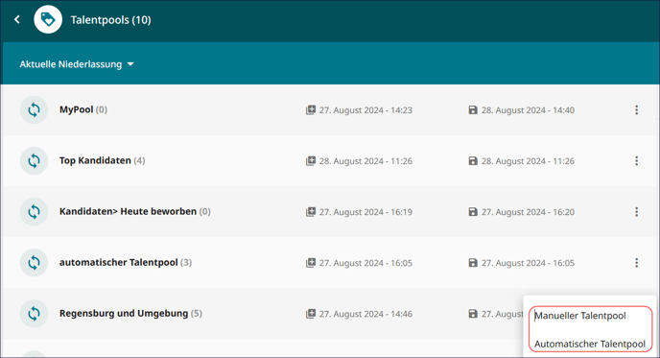The height and width of the screenshot is (358, 660).
Task: Click sync icon of Regensburg und Umgebung
Action: pyautogui.click(x=34, y=314)
